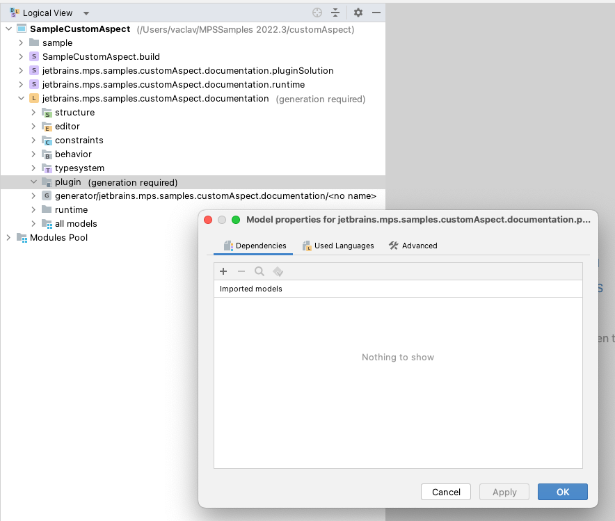Expand the structure aspect

pyautogui.click(x=33, y=112)
